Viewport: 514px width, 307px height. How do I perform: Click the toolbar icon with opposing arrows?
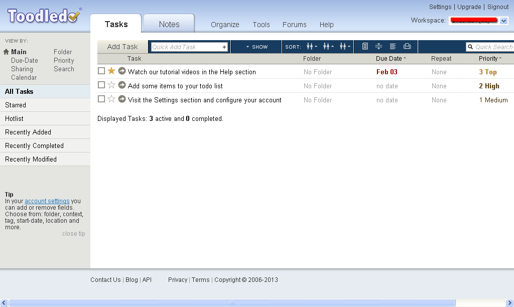(x=378, y=46)
